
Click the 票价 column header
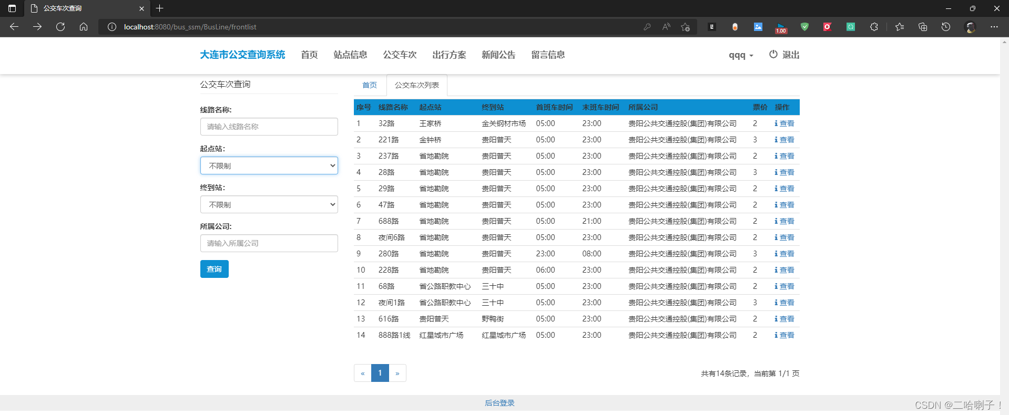point(760,107)
